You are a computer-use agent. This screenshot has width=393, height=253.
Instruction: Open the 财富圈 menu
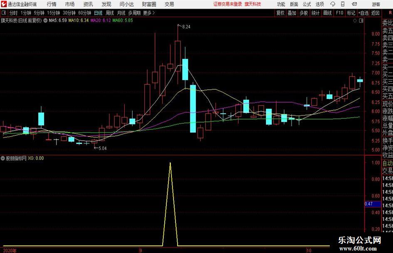coord(149,4)
